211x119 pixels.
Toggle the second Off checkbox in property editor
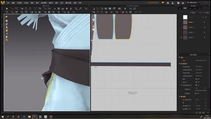pyautogui.click(x=196, y=82)
